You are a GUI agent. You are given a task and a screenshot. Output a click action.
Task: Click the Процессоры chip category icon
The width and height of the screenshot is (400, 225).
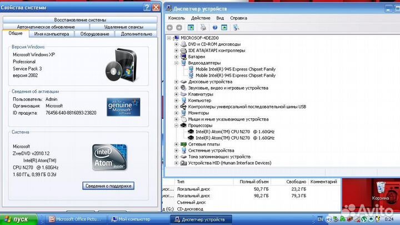(183, 125)
